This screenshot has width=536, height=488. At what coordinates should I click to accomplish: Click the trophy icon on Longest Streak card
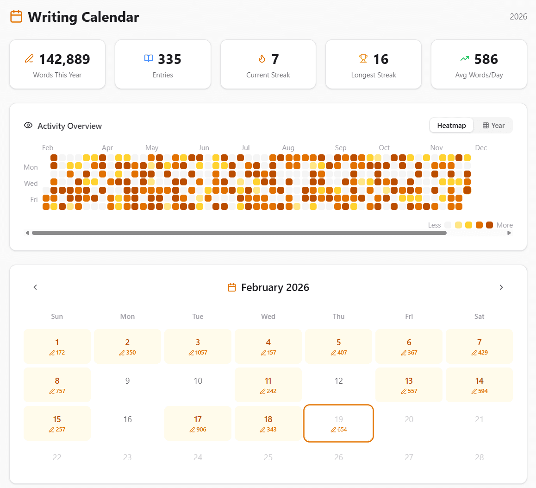[x=362, y=58]
